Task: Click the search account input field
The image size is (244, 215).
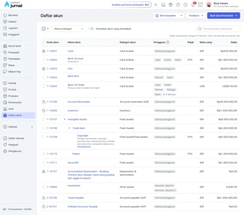Action: point(218,28)
